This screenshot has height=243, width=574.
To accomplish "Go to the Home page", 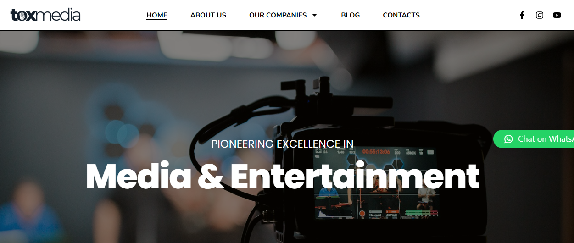I will tap(157, 15).
